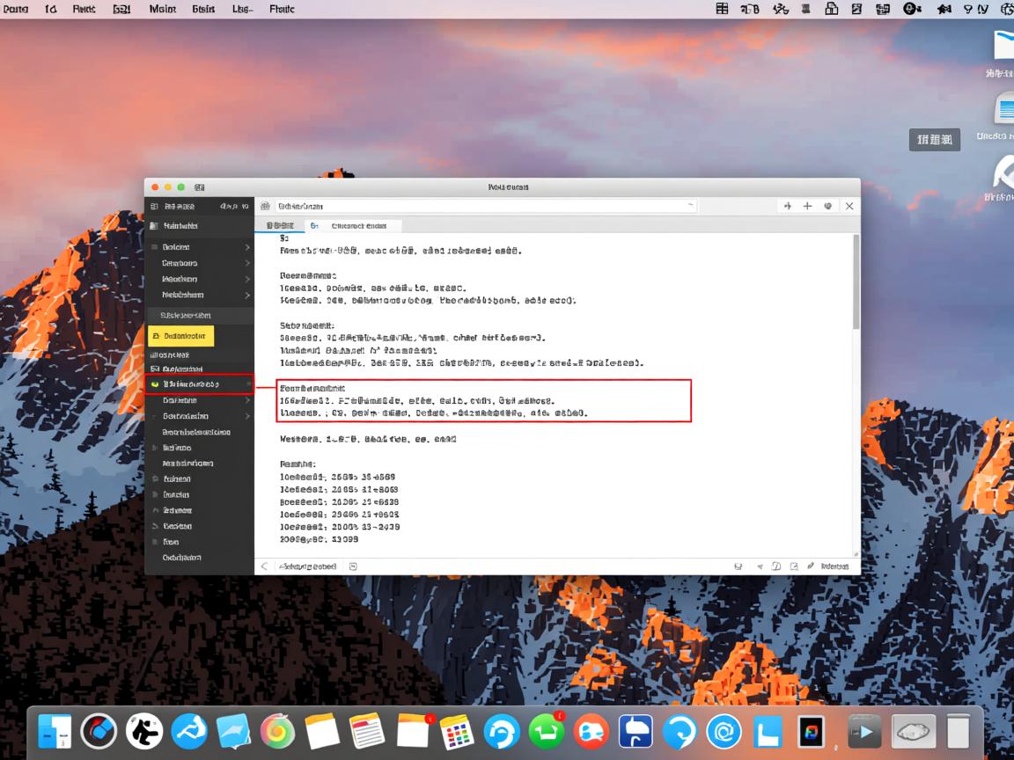Open Finder from the dock
The height and width of the screenshot is (760, 1014).
tap(55, 731)
